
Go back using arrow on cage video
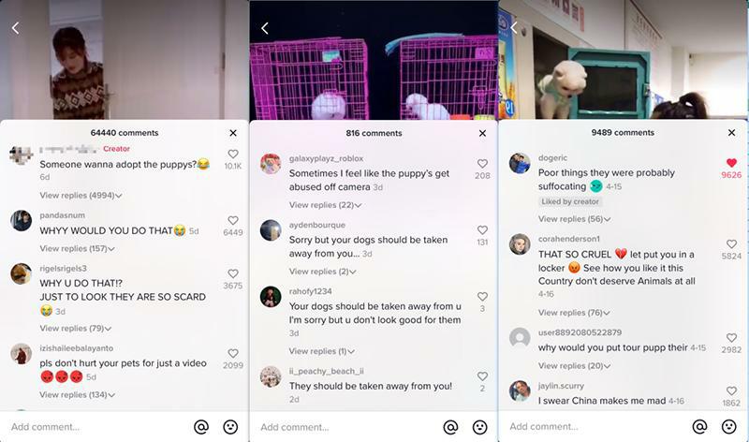pyautogui.click(x=265, y=28)
